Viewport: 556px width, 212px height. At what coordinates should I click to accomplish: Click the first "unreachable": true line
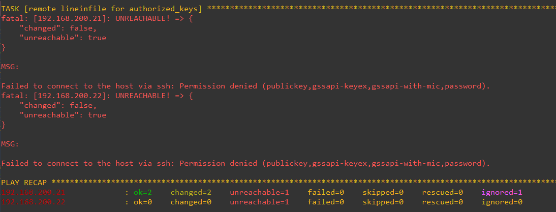pos(63,38)
